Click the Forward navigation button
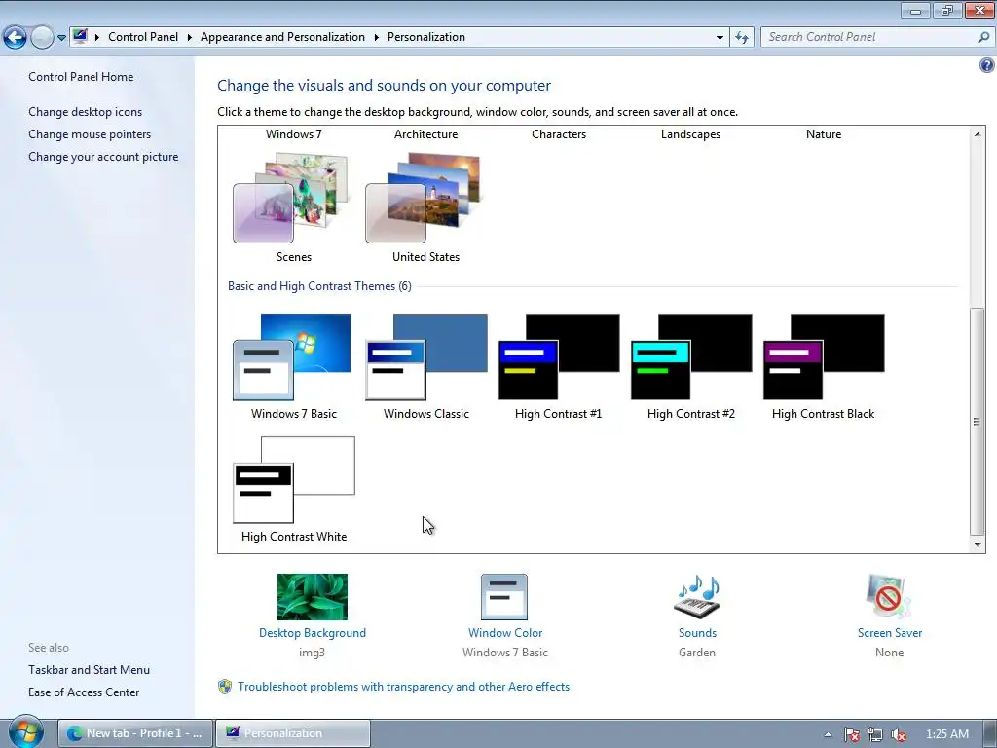Viewport: 997px width, 748px height. (x=42, y=38)
